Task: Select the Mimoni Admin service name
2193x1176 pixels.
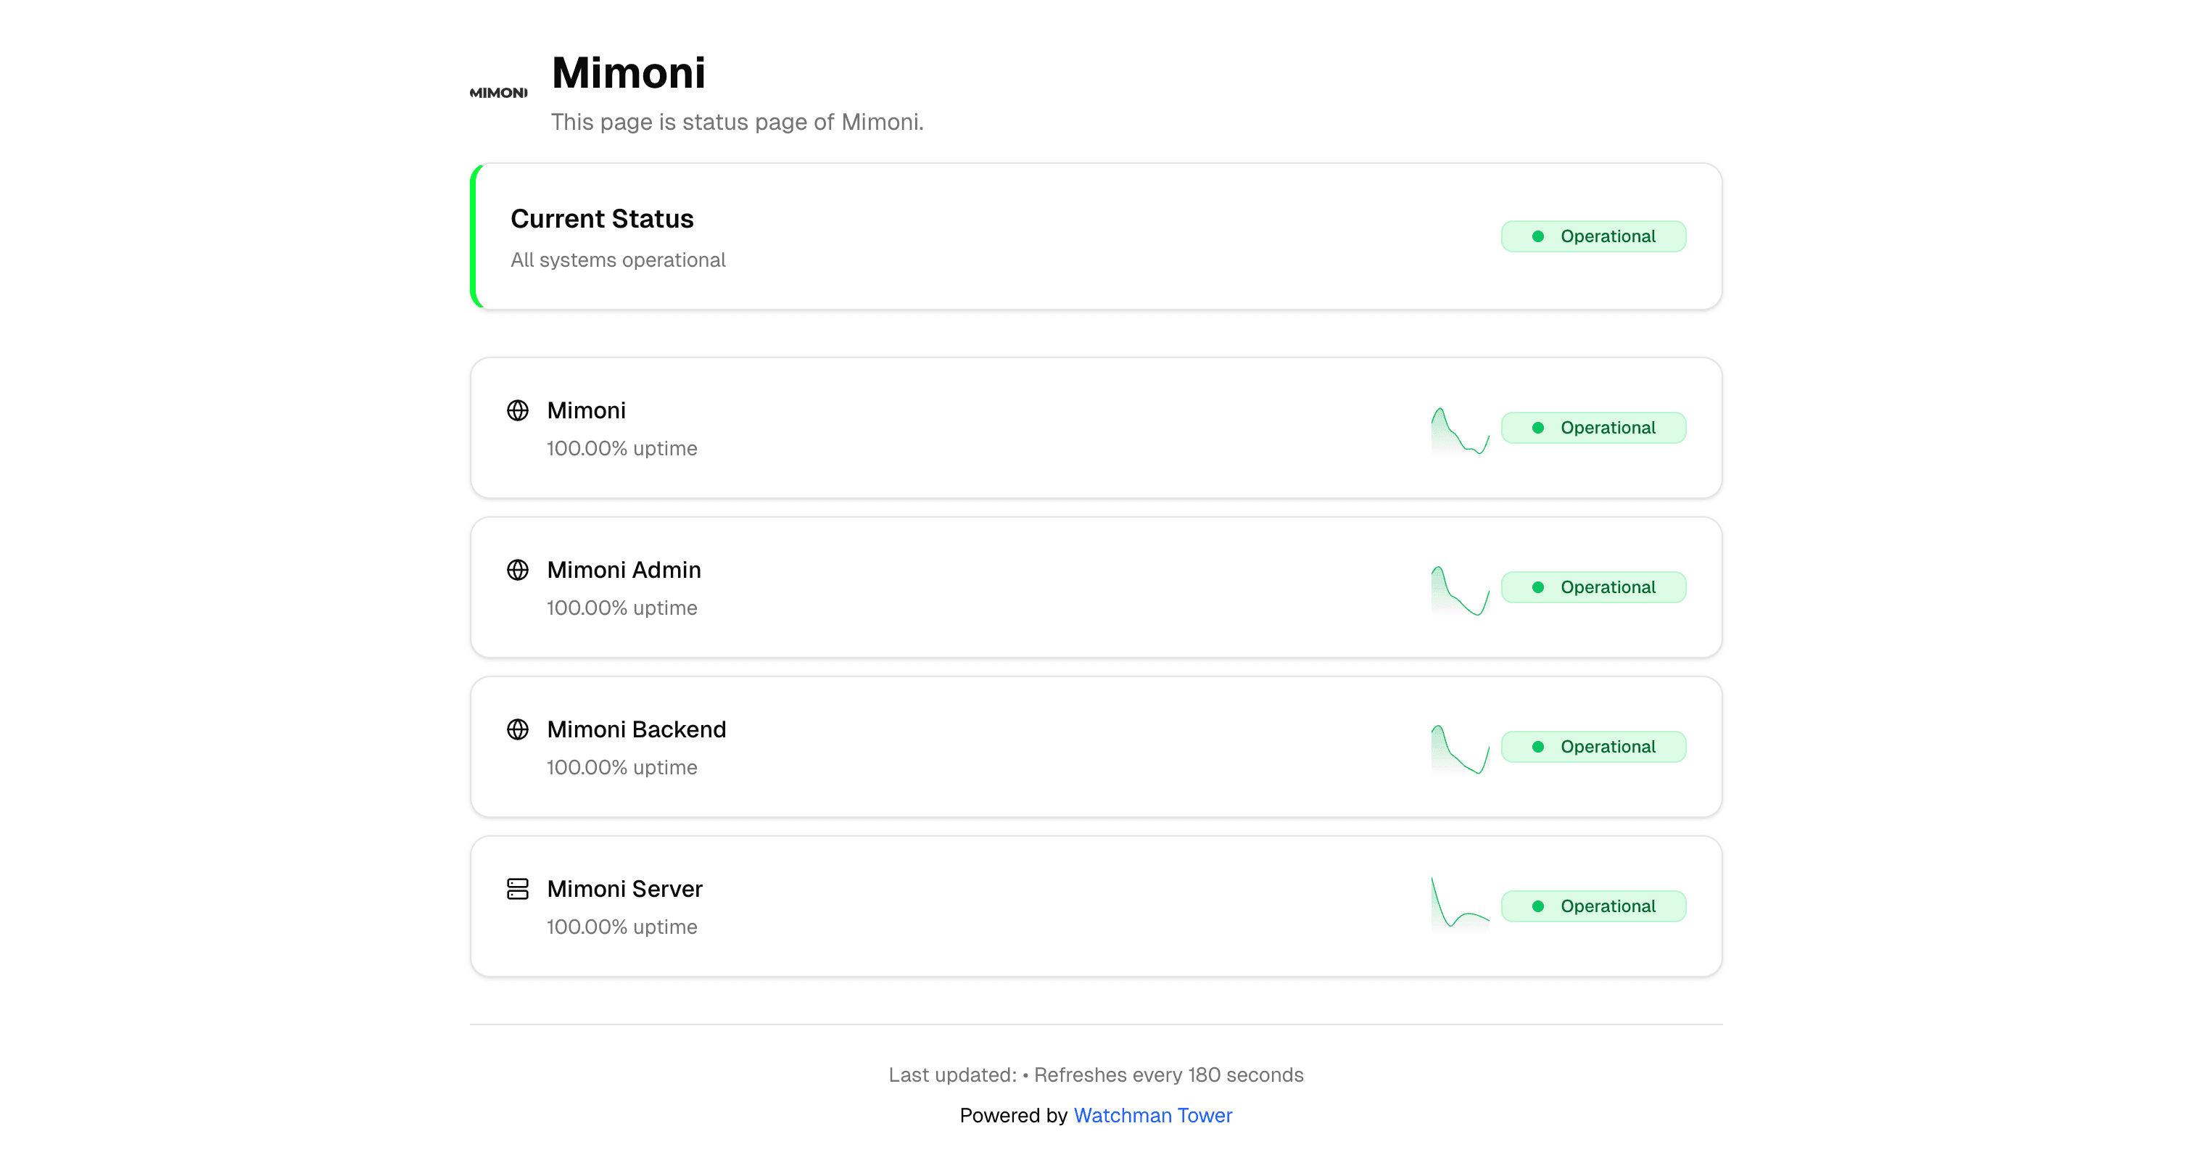Action: [624, 569]
